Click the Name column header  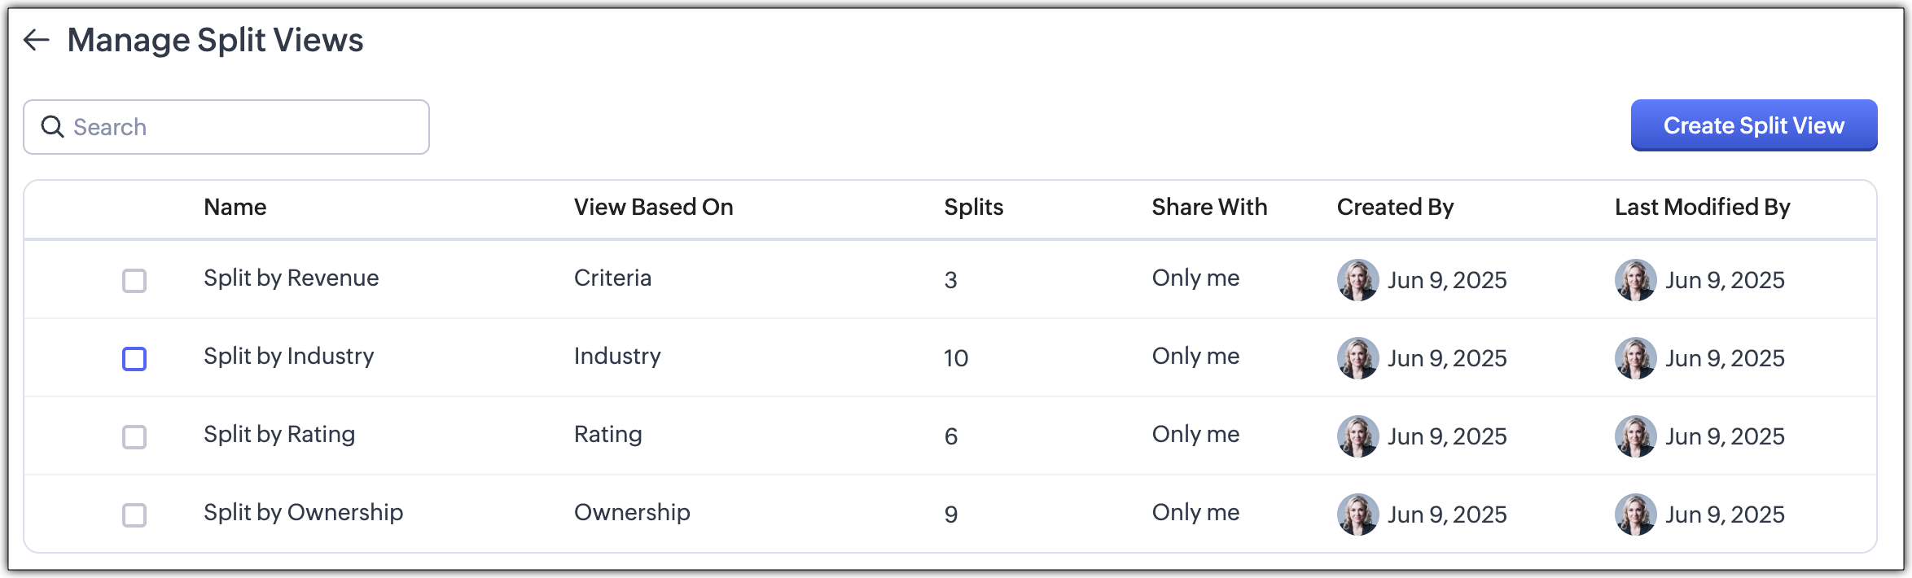coord(235,208)
